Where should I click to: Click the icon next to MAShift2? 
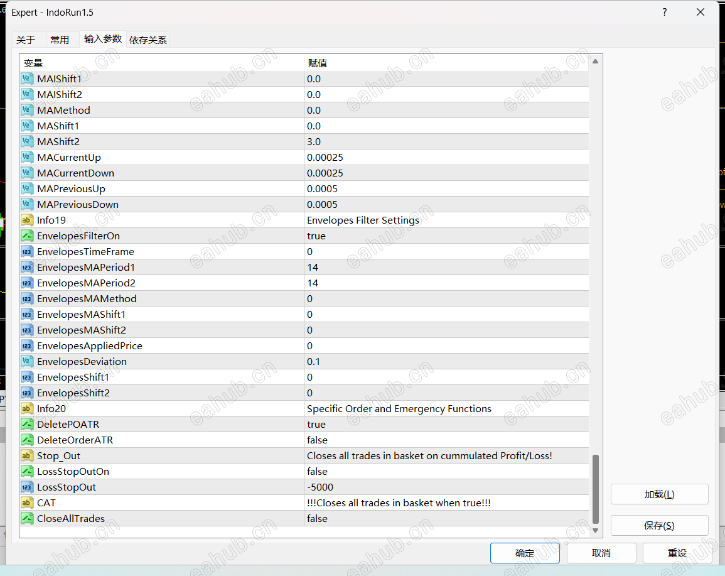click(x=27, y=141)
